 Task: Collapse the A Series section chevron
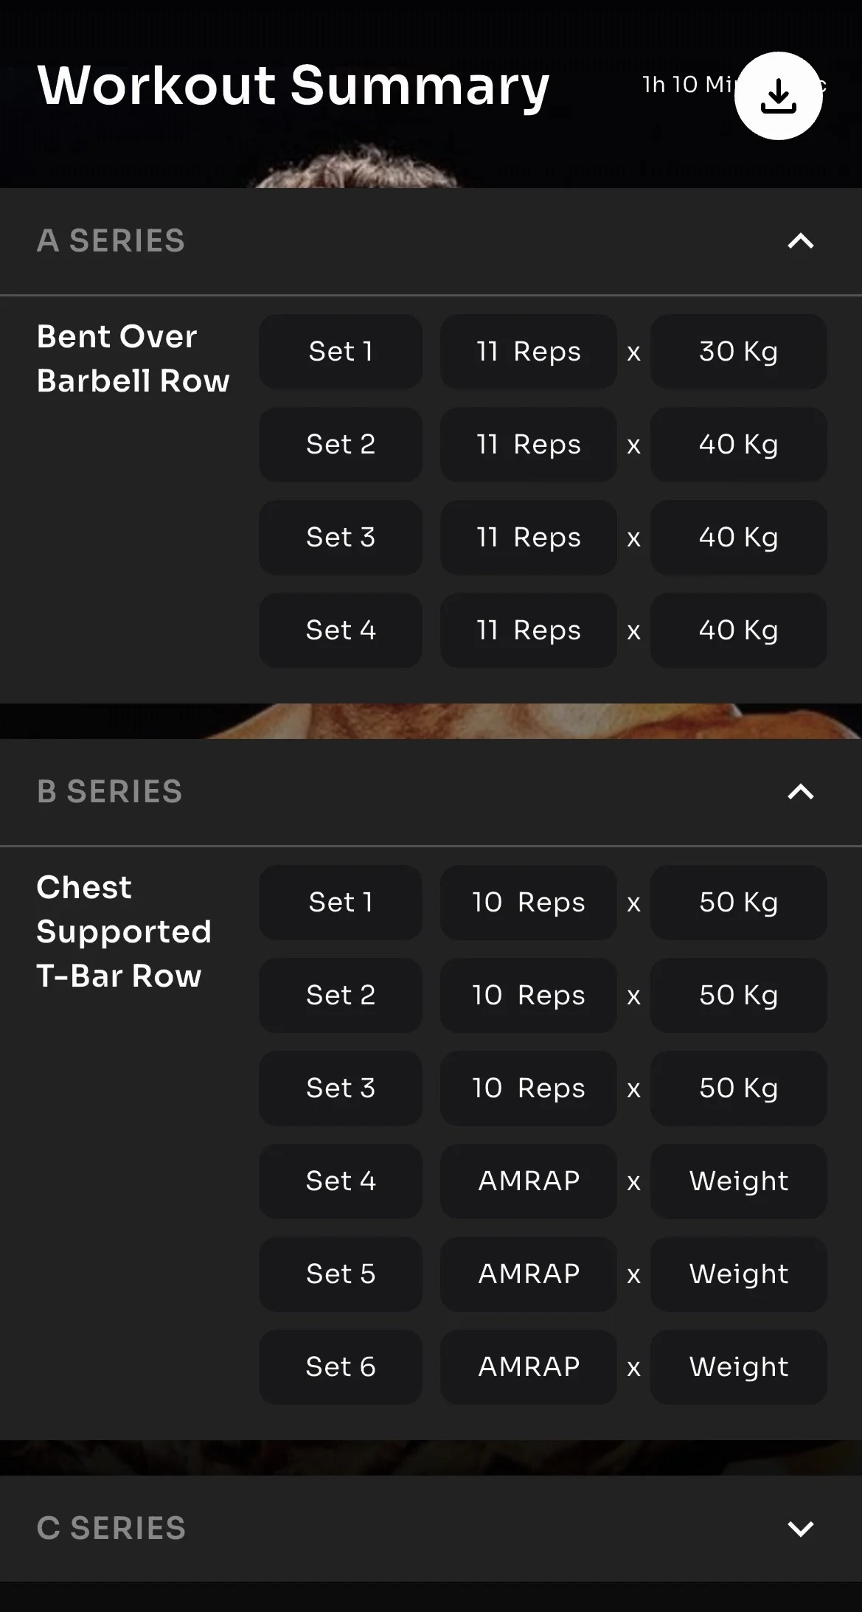click(800, 241)
